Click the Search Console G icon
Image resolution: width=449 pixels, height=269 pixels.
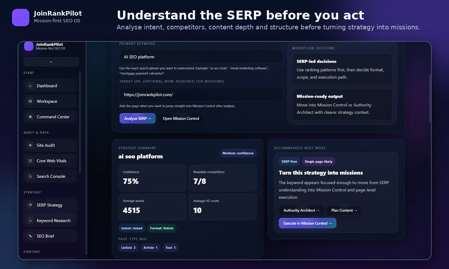coord(30,176)
